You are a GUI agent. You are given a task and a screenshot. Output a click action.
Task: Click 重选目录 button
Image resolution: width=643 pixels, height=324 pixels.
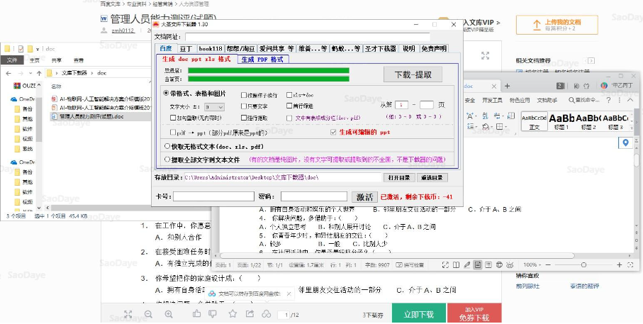click(432, 177)
